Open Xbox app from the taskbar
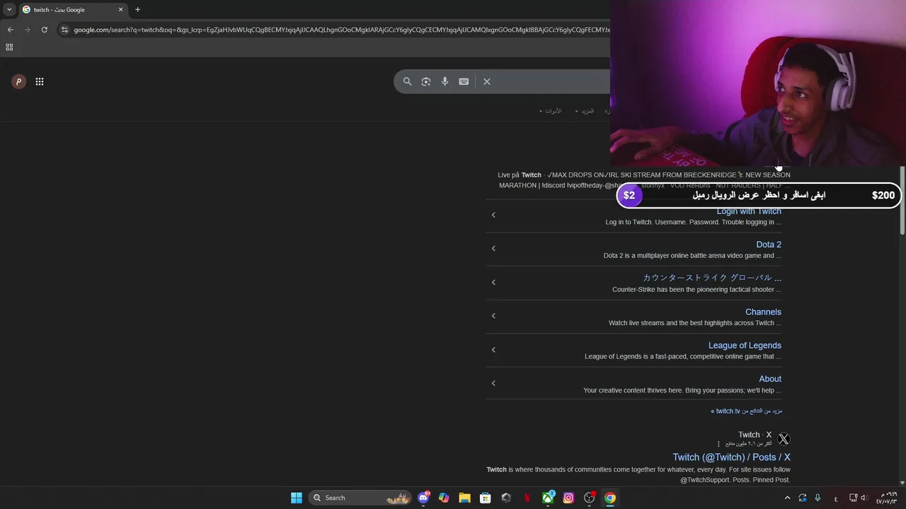The image size is (906, 509). [x=548, y=498]
